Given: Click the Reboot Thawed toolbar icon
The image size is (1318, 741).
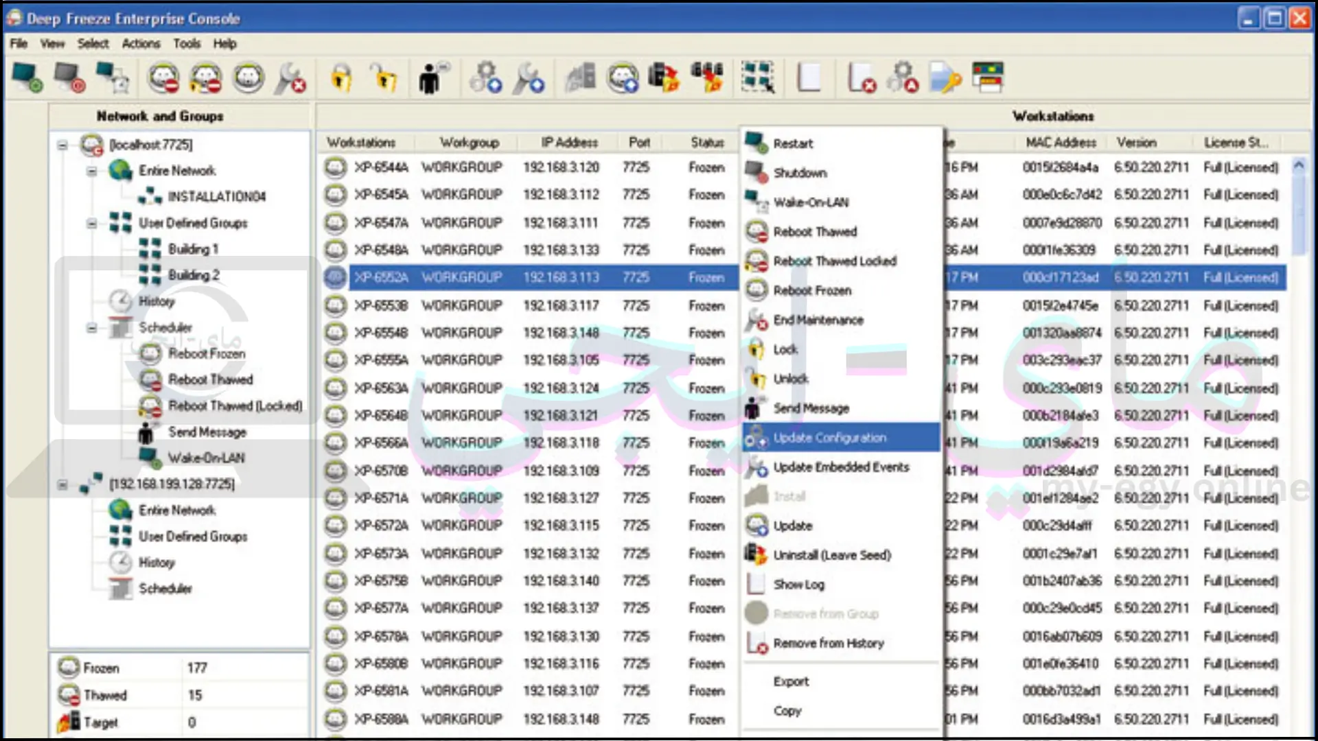Looking at the screenshot, I should pos(164,78).
